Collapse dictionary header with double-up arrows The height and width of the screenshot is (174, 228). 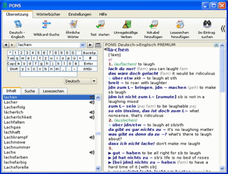pos(216,45)
